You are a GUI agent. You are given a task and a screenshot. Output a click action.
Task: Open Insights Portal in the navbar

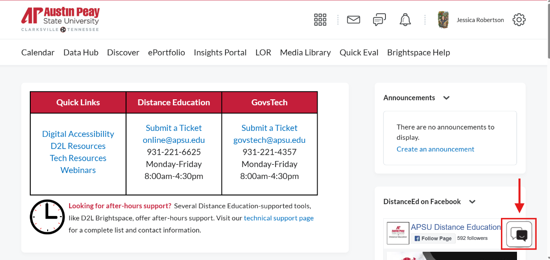[220, 52]
